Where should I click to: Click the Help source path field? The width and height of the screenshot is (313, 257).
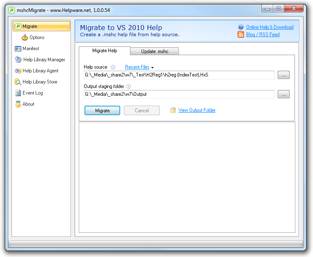pos(179,75)
